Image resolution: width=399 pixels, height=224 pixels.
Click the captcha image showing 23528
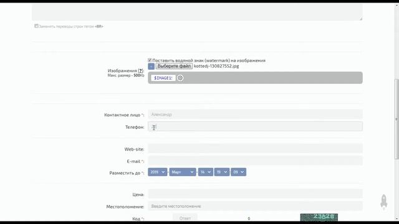click(x=319, y=217)
